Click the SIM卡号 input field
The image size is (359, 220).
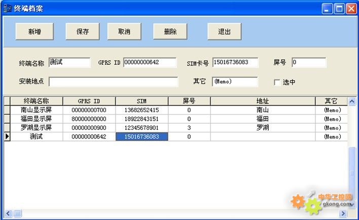click(235, 62)
